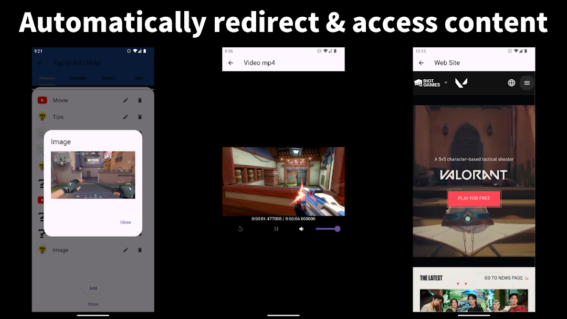Screen dimensions: 567x319
Task: Click the PLAY FOR FREE button
Action: (474, 198)
